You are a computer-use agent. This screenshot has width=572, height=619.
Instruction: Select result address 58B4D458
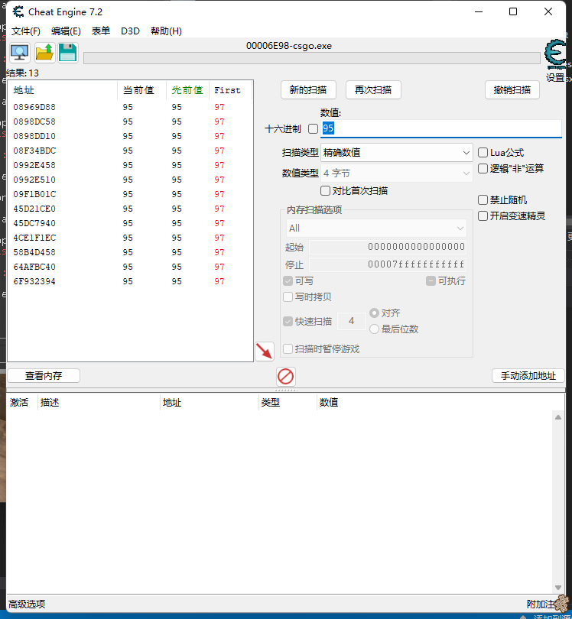pos(34,252)
